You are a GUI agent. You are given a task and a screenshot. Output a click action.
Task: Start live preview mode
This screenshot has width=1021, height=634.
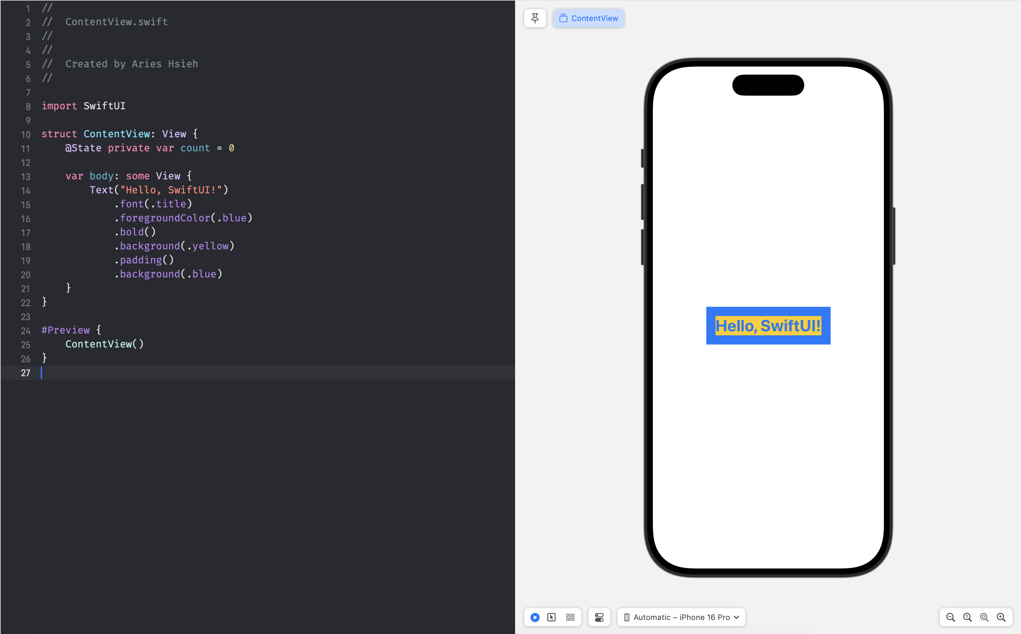coord(535,617)
